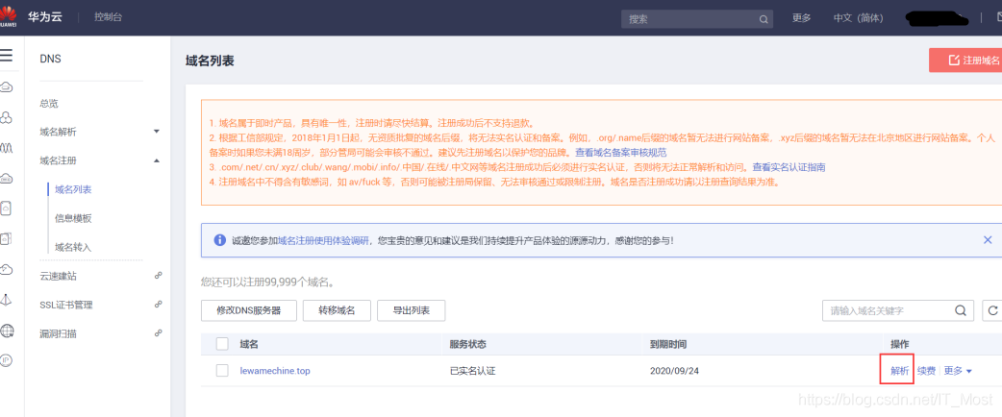The width and height of the screenshot is (1002, 417).
Task: Open the 更多 dropdown in the lewamechine.top row
Action: [958, 370]
